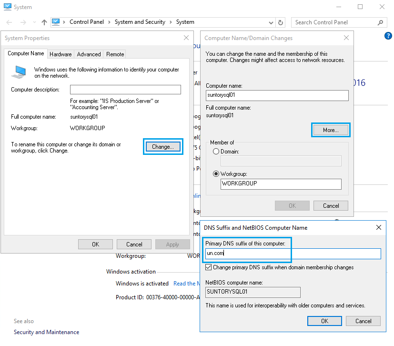Screen dimensions: 394x346
Task: Click Cancel in System Properties dialog
Action: [134, 244]
